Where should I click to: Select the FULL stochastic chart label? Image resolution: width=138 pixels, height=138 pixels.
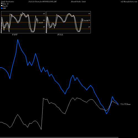click(60, 35)
